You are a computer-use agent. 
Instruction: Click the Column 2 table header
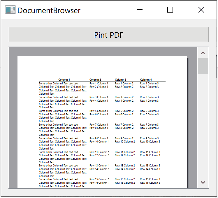click(95, 80)
